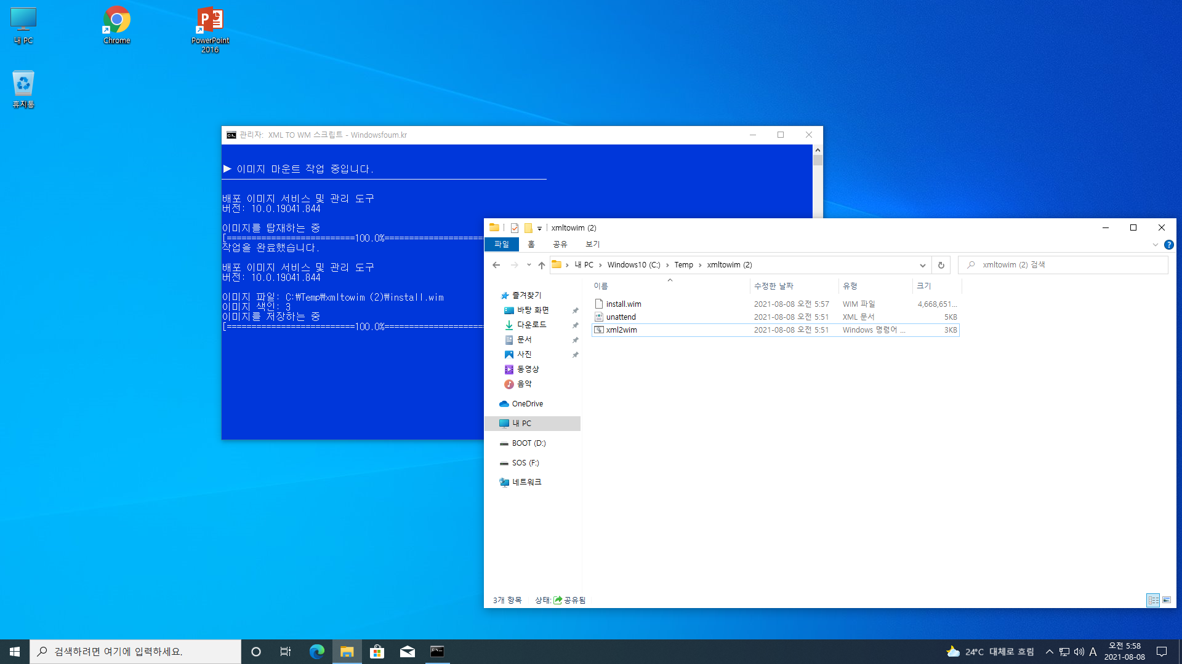Open the Chrome desktop shortcut
This screenshot has width=1182, height=664.
coord(116,26)
